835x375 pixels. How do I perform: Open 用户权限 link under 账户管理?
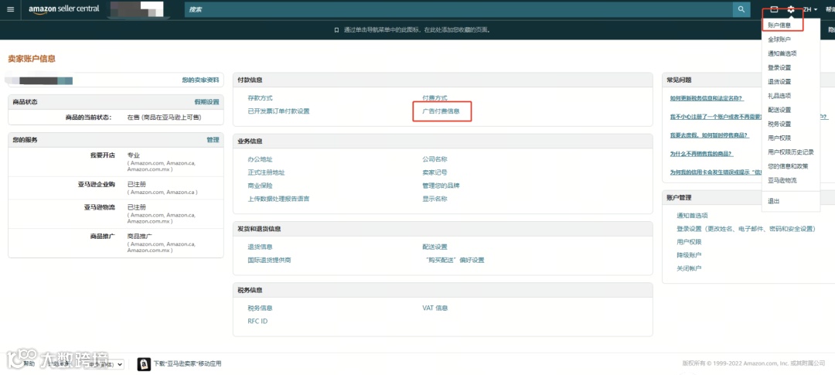689,242
